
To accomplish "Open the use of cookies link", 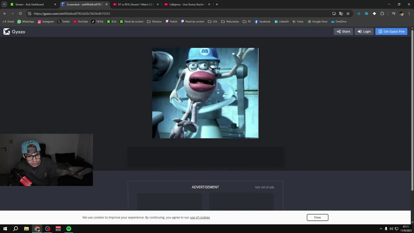I will 200,217.
